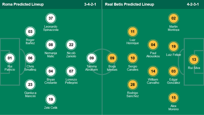Select Zeki Celik's number 19 badge
Screen dimensions: 204x115
51,99
